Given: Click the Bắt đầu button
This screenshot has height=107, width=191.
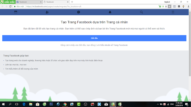Looking at the screenshot, I should coord(94,38).
